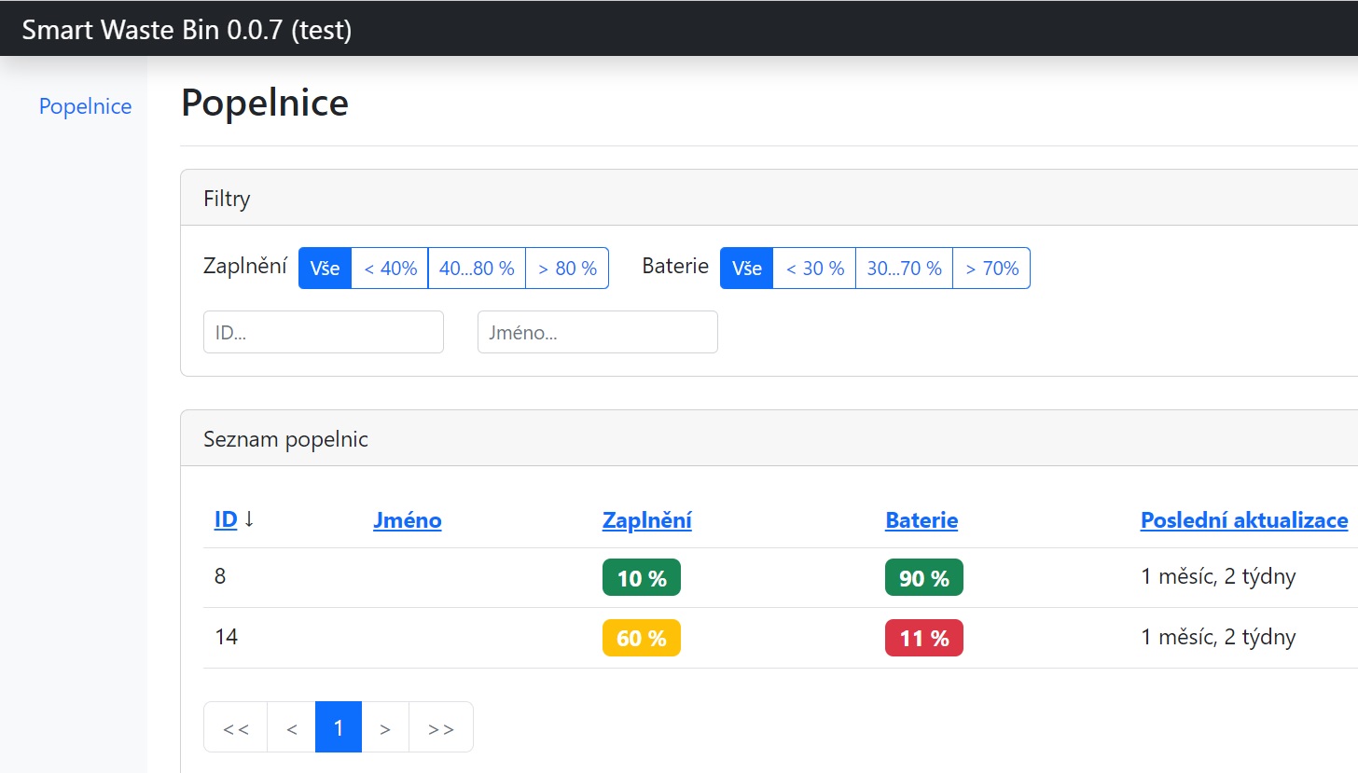
Task: Select the Baterie 'Vše' filter
Action: pos(746,269)
